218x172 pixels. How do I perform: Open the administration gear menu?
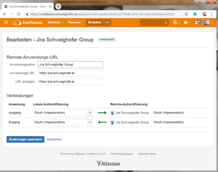187,22
